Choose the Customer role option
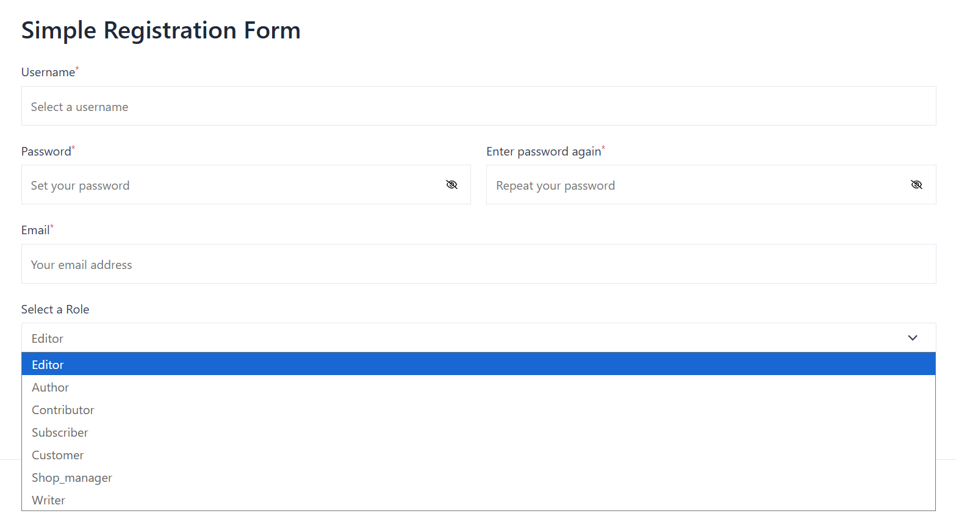 click(58, 455)
